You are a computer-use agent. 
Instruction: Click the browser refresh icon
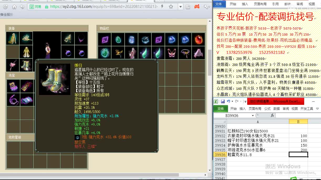(x=5, y=7)
